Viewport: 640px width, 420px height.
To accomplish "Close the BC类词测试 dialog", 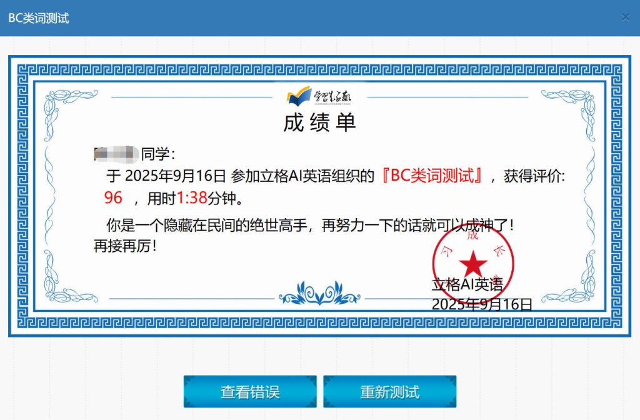I will pyautogui.click(x=625, y=17).
